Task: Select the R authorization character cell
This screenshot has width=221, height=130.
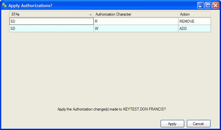Action: [136, 21]
